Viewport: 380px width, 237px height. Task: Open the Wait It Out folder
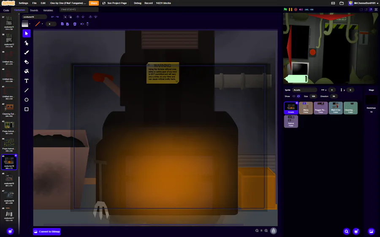336,108
